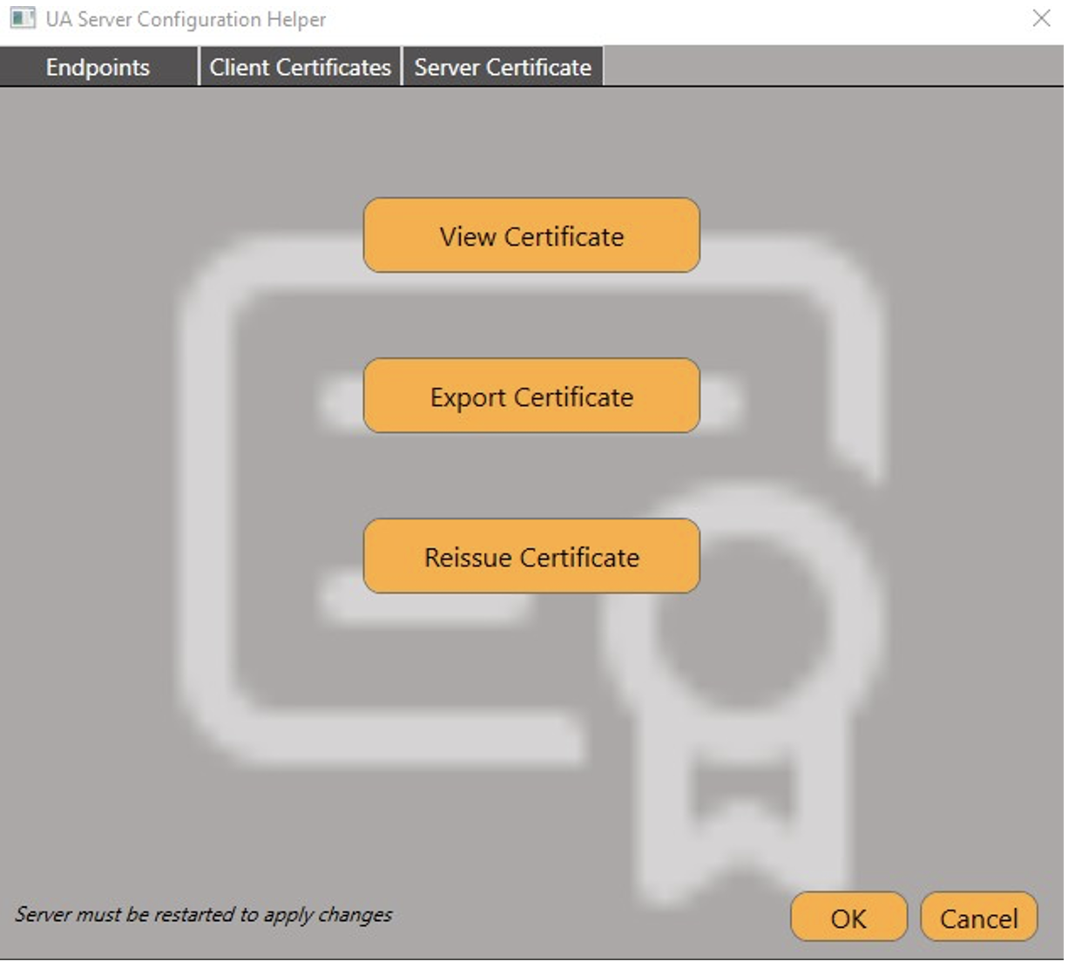Click the "Server must be restarted" notice text
The width and height of the screenshot is (1068, 962).
203,914
